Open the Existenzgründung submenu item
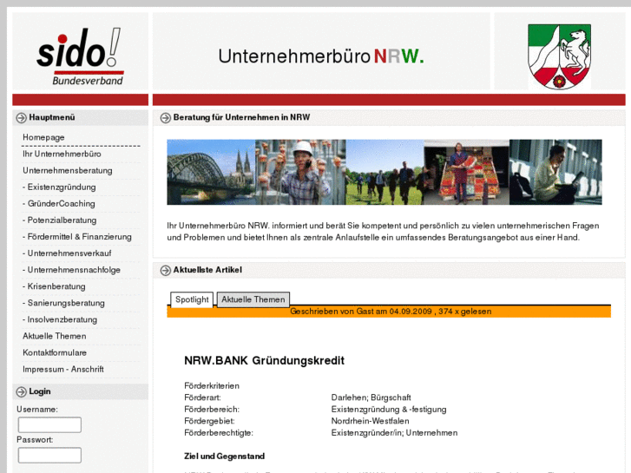Screen dimensions: 631x473 pyautogui.click(x=59, y=187)
